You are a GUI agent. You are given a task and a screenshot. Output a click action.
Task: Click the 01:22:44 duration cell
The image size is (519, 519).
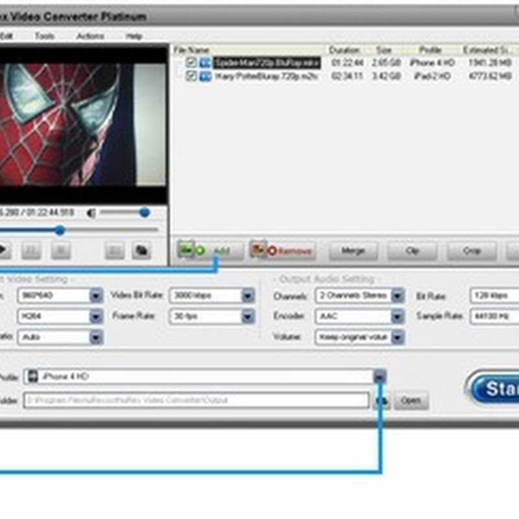pos(348,62)
